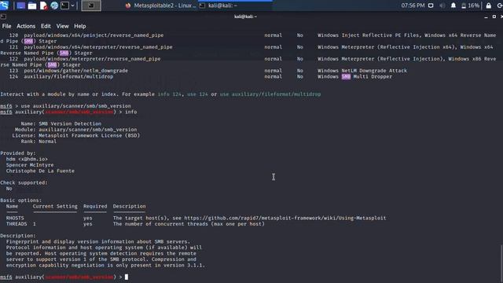Click 'payload/windows/meterpreter/reverse_named_pipe' row 122

(92, 59)
